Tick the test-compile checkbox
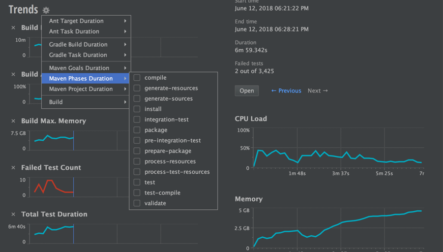This screenshot has height=252, width=443. [137, 193]
